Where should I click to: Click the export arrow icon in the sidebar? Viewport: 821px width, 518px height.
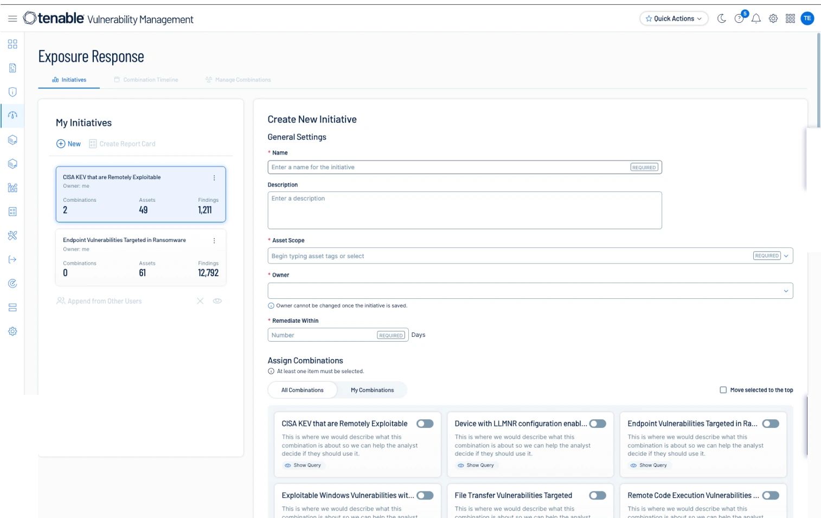tap(12, 259)
